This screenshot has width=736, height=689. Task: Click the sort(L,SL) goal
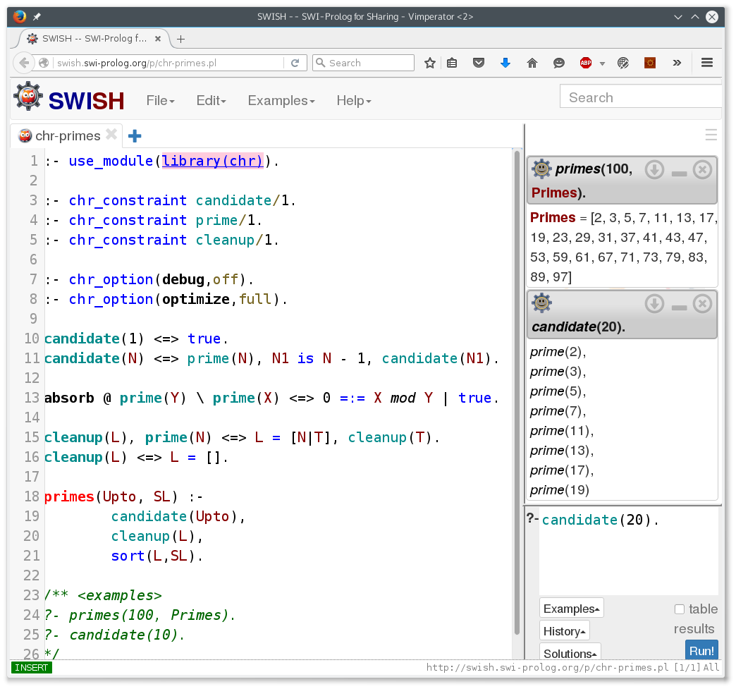point(157,556)
